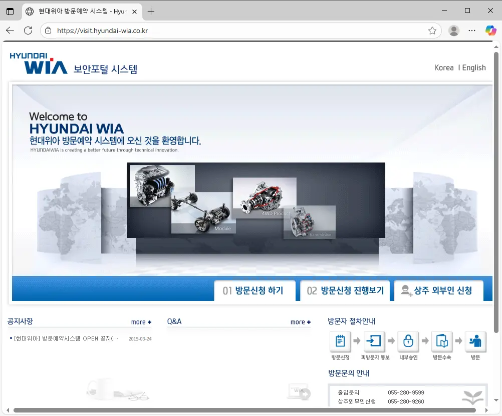Open the 방문예약시스템 OPEN 공지 notice
The height and width of the screenshot is (416, 502).
click(66, 338)
